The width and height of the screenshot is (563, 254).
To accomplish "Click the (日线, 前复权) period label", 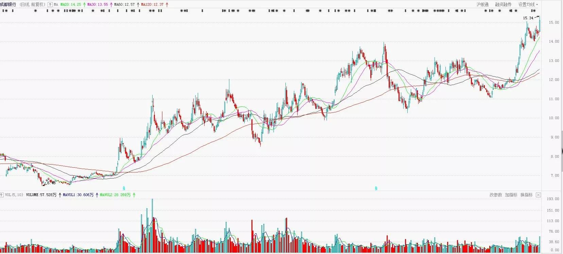I will point(32,5).
